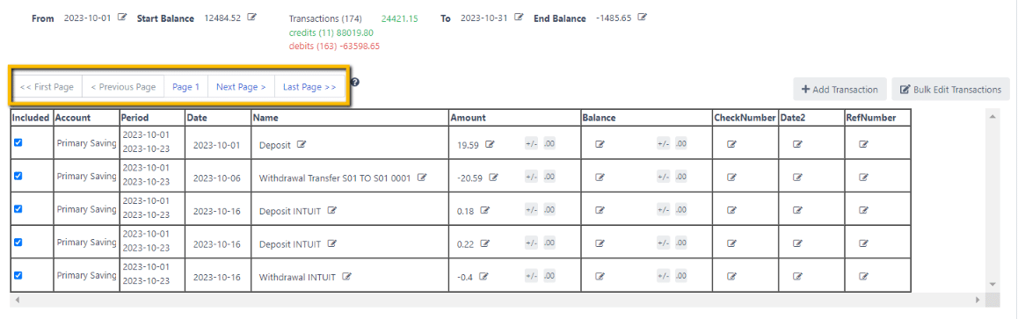Image resolution: width=1025 pixels, height=319 pixels.
Task: Open Bulk Edit Transactions
Action: pos(950,90)
